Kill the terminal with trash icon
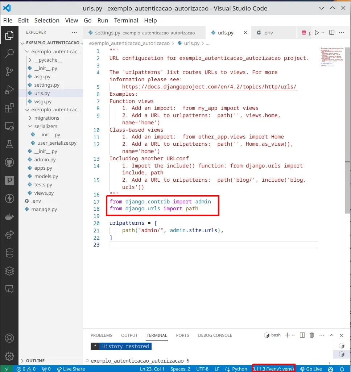The image size is (351, 372). click(312, 335)
